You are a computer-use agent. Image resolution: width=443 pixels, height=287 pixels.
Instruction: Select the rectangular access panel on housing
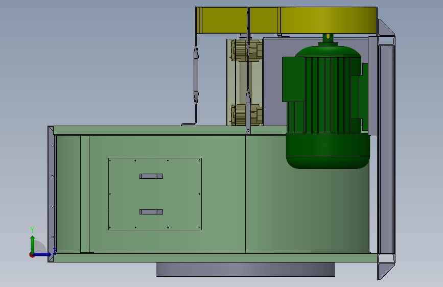click(x=155, y=194)
